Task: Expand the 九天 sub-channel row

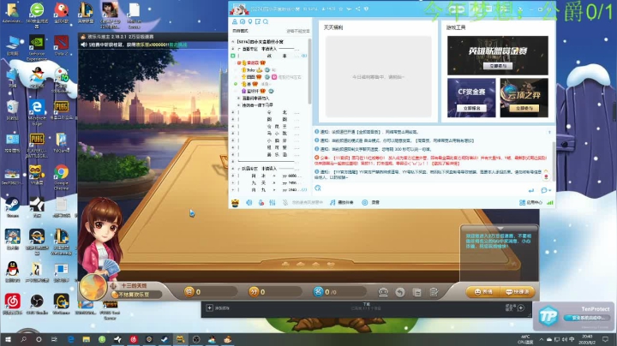Action: click(x=233, y=182)
